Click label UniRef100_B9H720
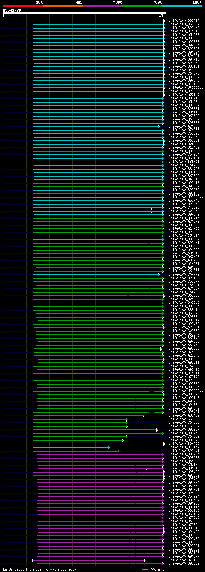Image resolution: width=205 pixels, height=572 pixels. pyautogui.click(x=184, y=444)
